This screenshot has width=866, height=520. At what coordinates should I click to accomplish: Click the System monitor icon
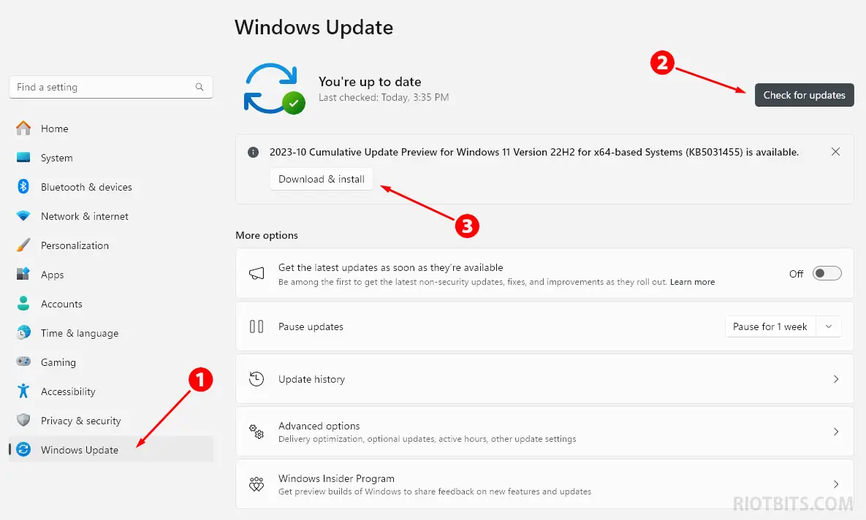coord(23,157)
